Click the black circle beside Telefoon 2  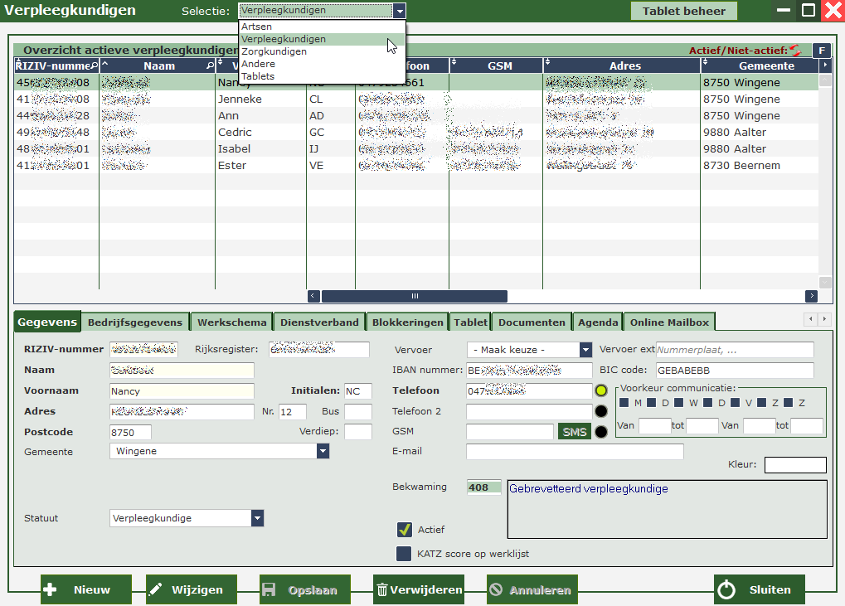pos(601,411)
